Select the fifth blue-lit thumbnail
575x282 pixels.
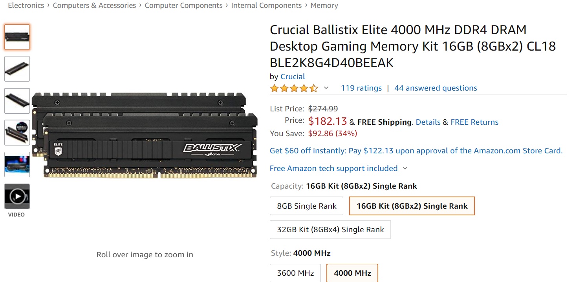(17, 164)
